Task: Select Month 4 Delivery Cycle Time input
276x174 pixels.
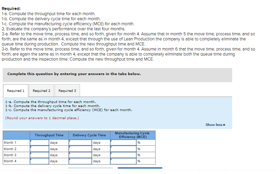Action: coord(80,161)
